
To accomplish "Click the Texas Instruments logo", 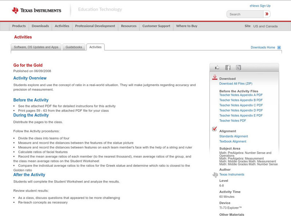I will tap(37, 11).
